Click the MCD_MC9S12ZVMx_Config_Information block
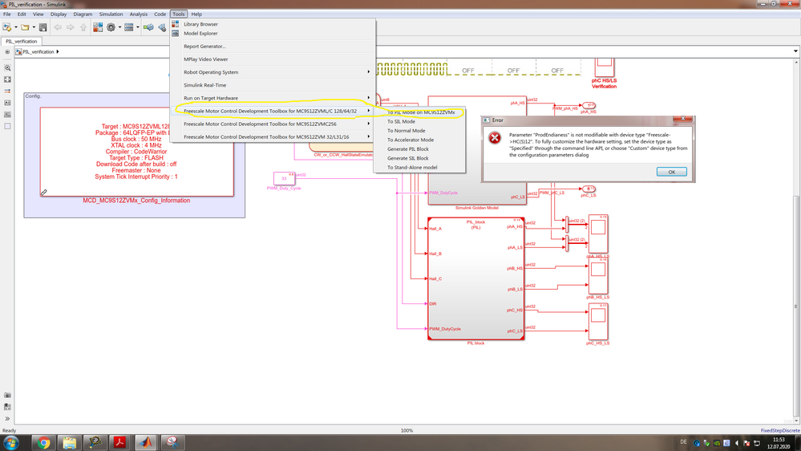Image resolution: width=801 pixels, height=451 pixels. [137, 152]
